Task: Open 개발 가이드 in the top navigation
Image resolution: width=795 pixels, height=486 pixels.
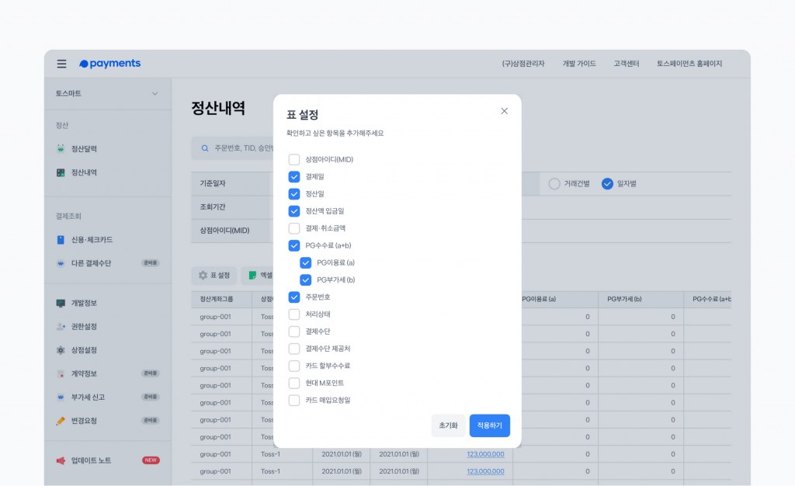Action: (579, 64)
